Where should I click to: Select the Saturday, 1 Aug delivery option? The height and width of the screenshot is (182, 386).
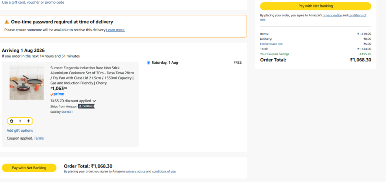click(x=148, y=63)
